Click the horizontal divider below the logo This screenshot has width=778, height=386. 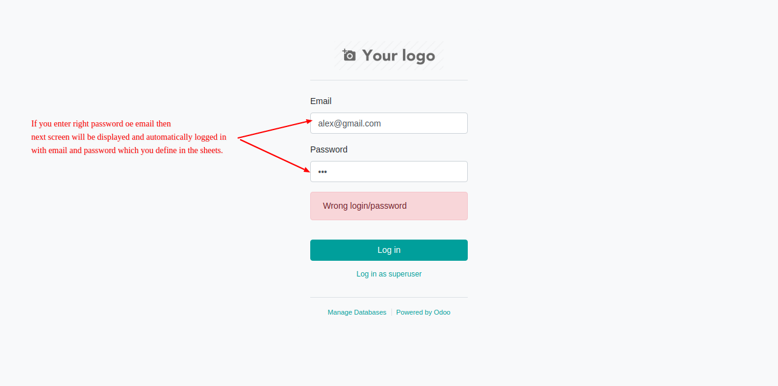tap(389, 80)
